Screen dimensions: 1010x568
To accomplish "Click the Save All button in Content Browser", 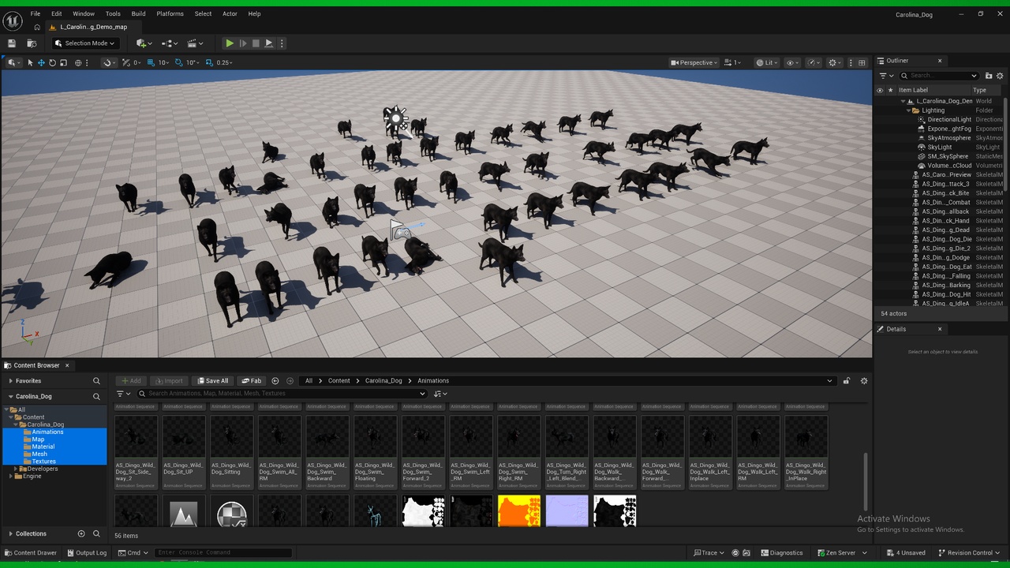I will pos(213,381).
